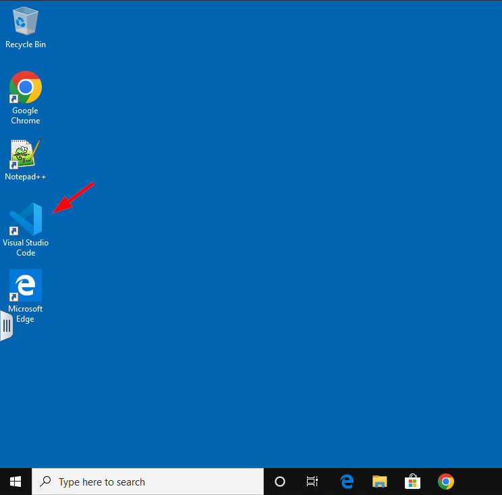Click the 'Visual Studio Code' label text

click(26, 247)
